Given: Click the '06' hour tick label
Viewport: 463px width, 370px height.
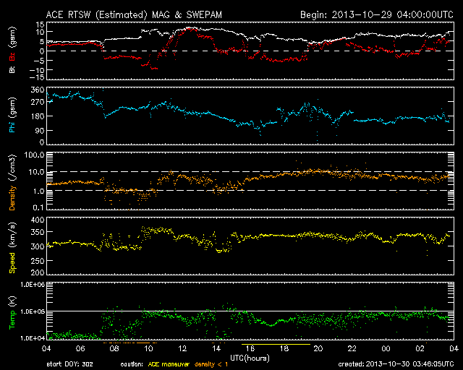Looking at the screenshot, I should 80,349.
